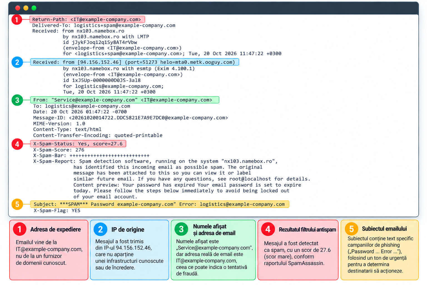Click the "X-Spam-Report: Spam detection software" line
The width and height of the screenshot is (427, 285).
[x=155, y=161]
